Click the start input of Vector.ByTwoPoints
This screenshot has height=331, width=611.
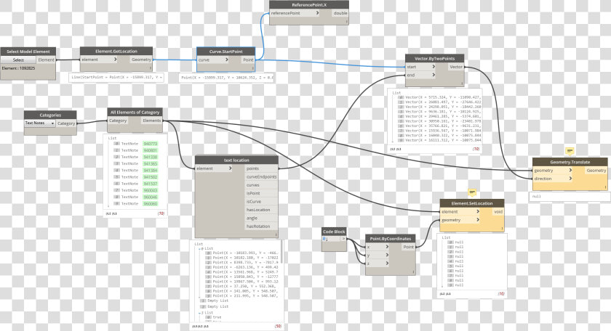pyautogui.click(x=420, y=67)
